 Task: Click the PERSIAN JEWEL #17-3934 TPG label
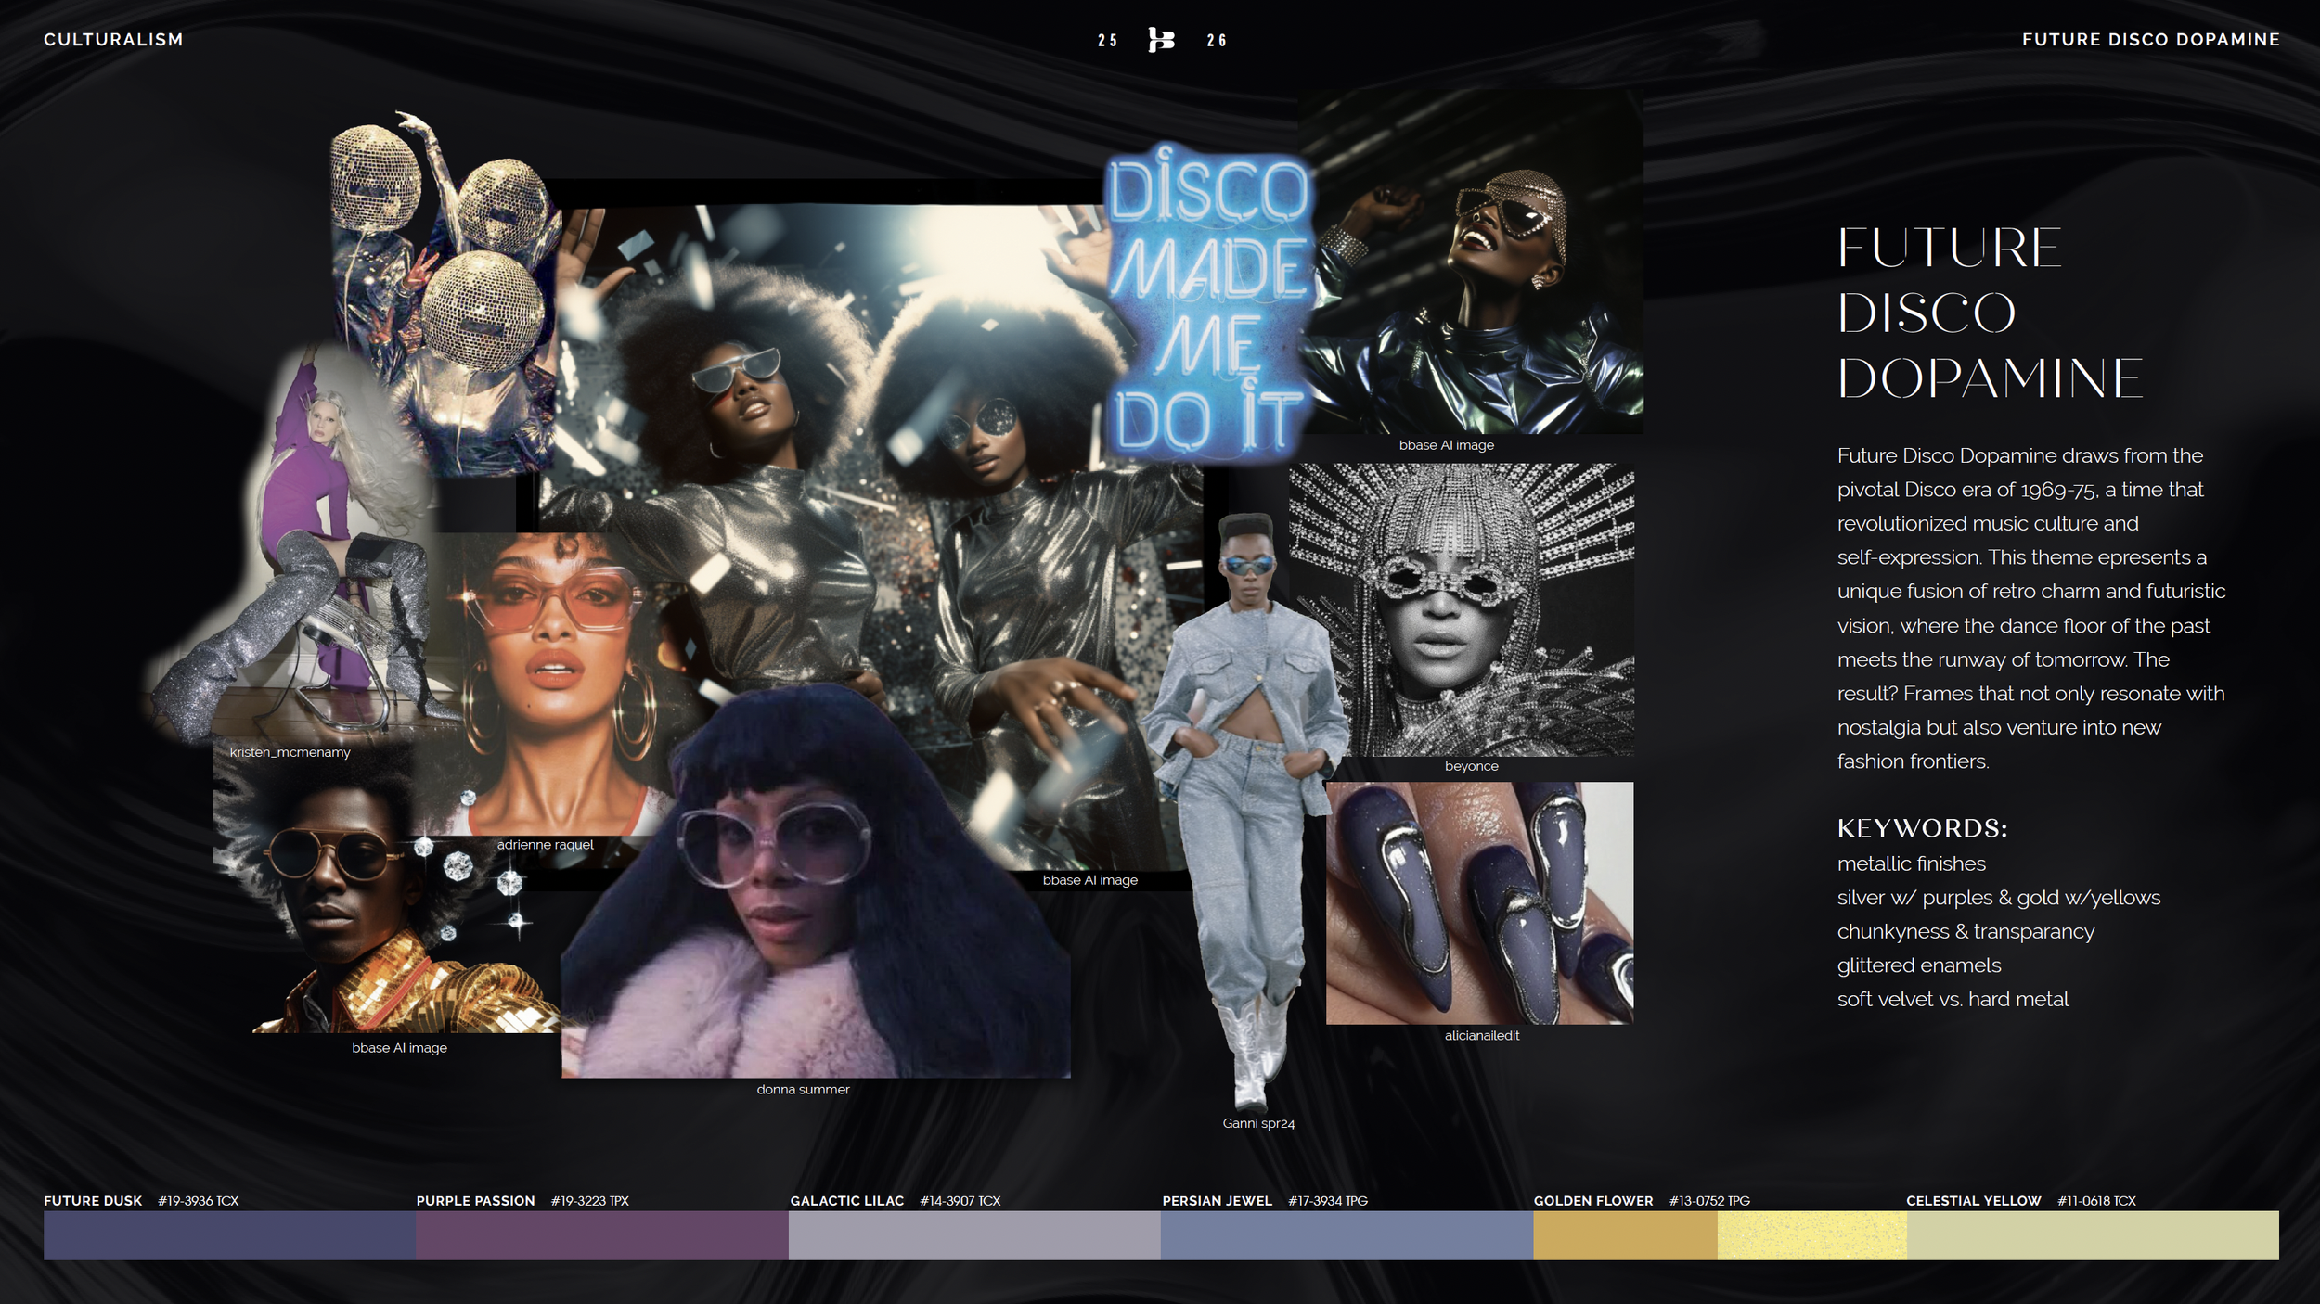coord(1265,1200)
